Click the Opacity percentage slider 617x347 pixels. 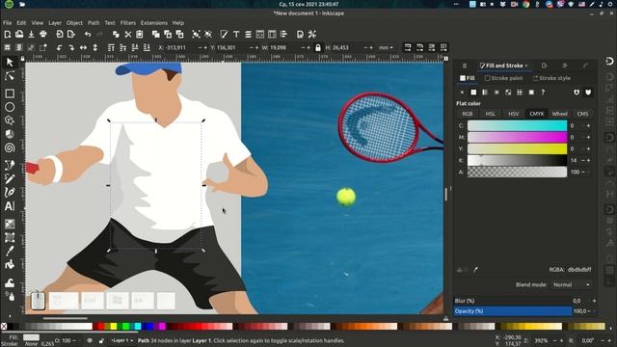[x=513, y=311]
